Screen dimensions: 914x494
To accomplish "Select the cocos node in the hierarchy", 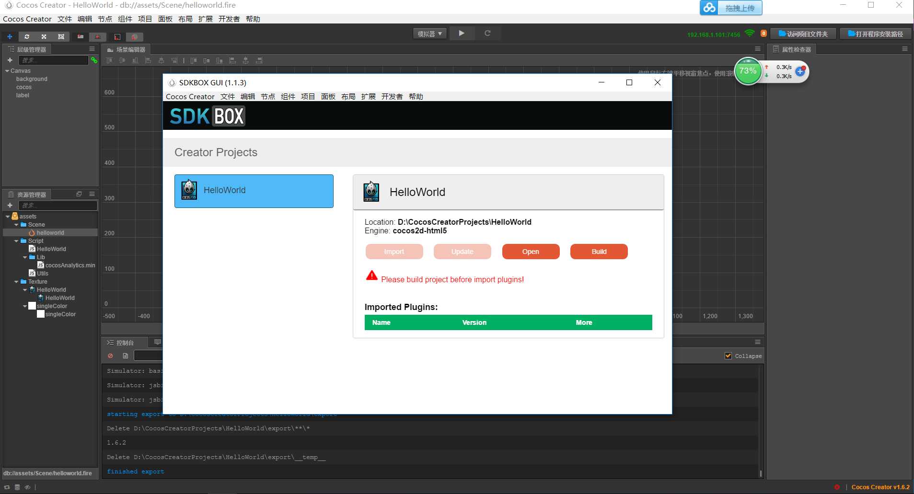I will [24, 87].
